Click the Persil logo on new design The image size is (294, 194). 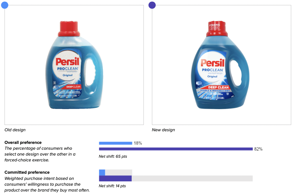213,63
